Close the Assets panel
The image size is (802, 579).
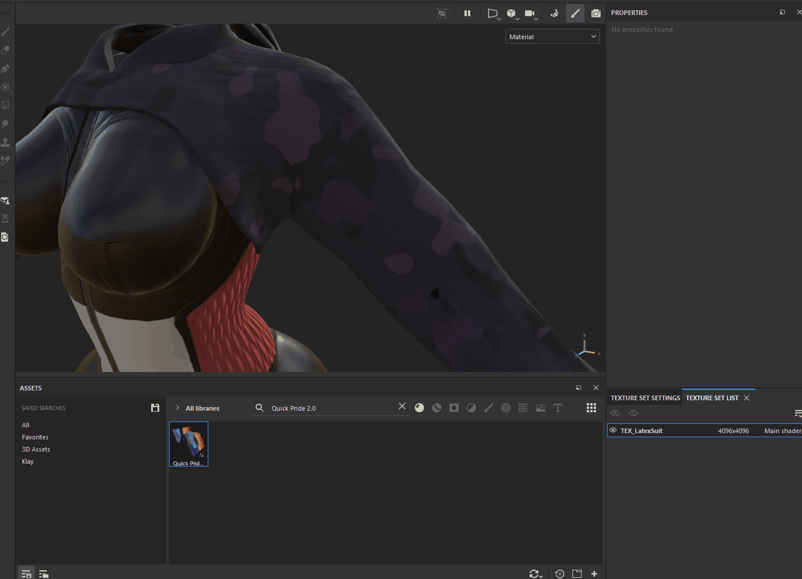[596, 388]
